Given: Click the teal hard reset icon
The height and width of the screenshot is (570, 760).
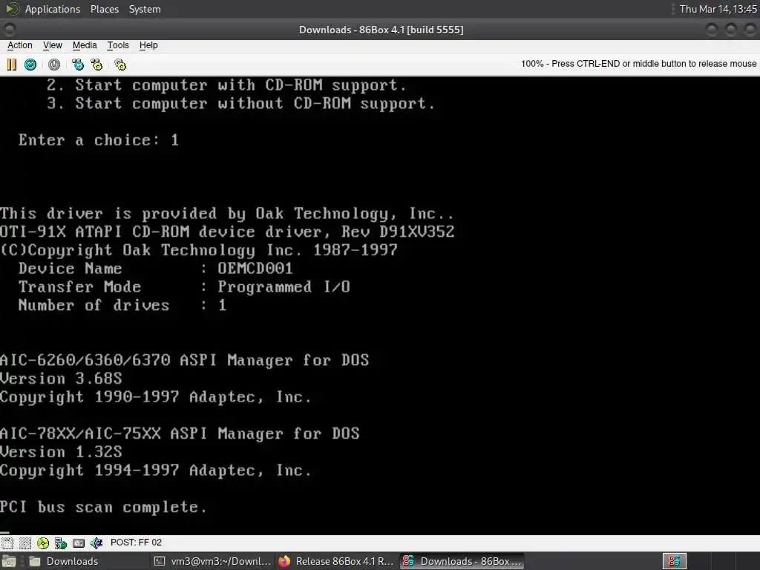Looking at the screenshot, I should [x=30, y=65].
